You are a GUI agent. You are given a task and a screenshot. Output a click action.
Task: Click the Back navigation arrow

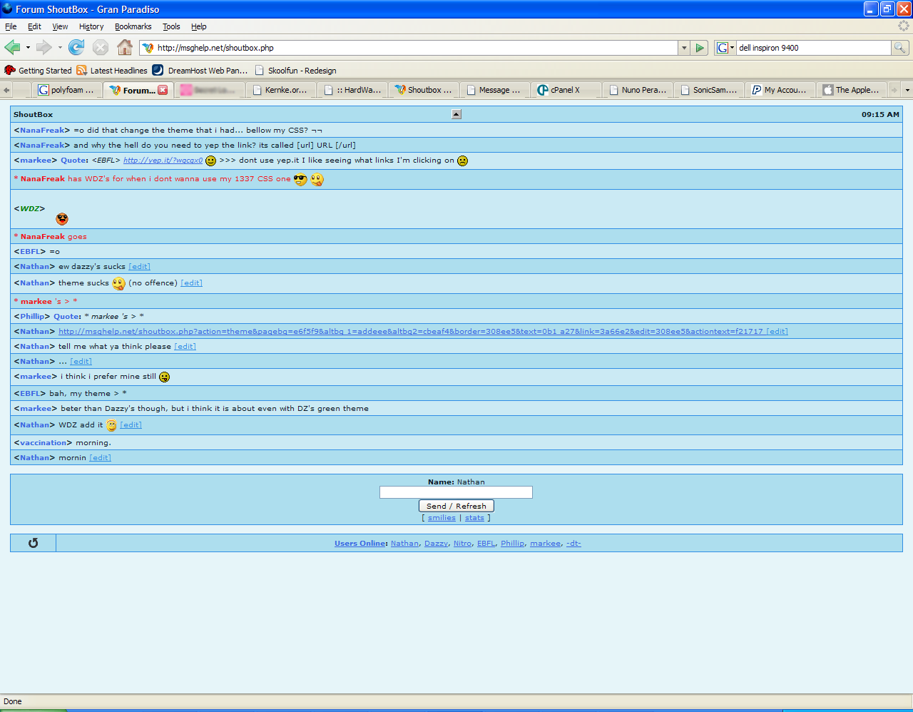[x=12, y=48]
